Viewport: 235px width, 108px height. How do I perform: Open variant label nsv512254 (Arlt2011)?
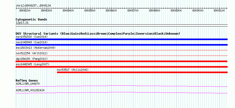(x=32, y=53)
